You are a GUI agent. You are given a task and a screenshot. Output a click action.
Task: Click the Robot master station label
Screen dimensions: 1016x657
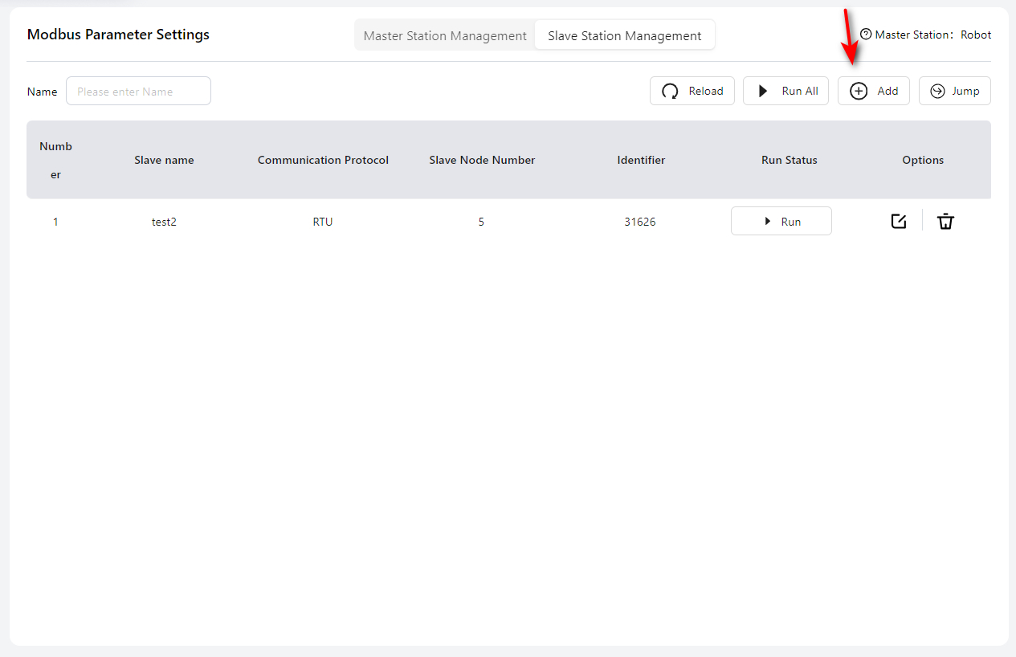pos(976,35)
